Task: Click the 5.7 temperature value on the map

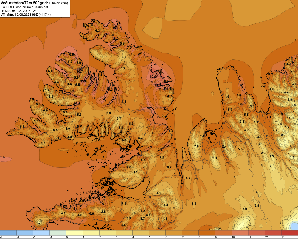Action: (x=230, y=110)
